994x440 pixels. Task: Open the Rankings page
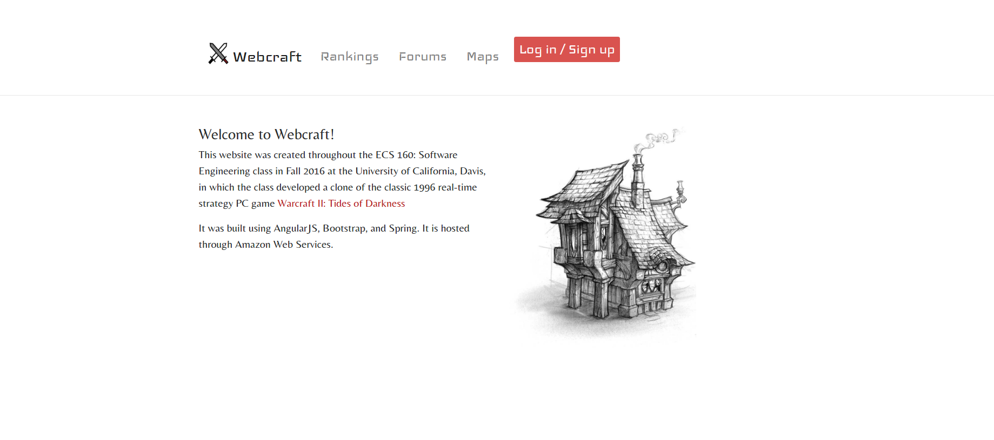(x=350, y=57)
